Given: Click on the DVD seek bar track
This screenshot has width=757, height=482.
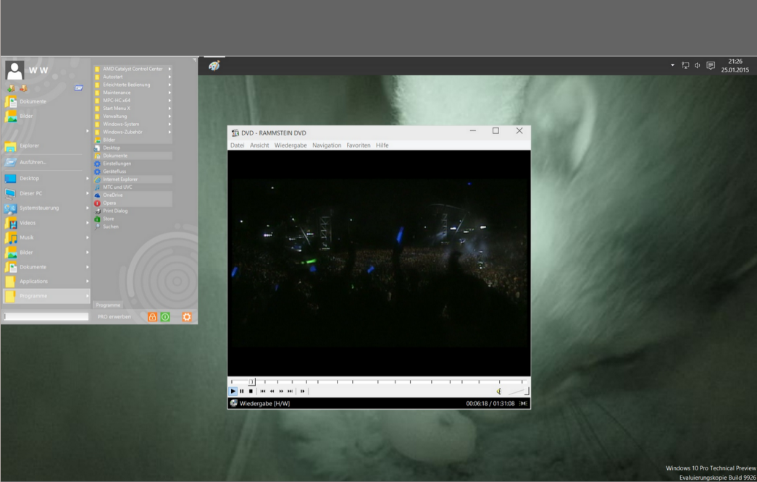Looking at the screenshot, I should [379, 381].
